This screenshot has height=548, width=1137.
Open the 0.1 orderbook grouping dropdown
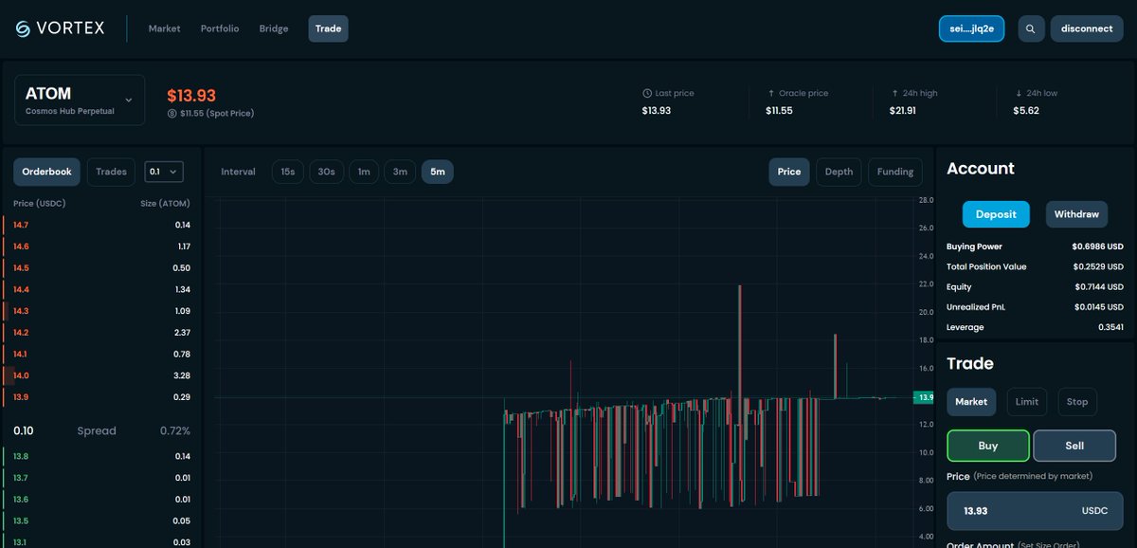164,172
